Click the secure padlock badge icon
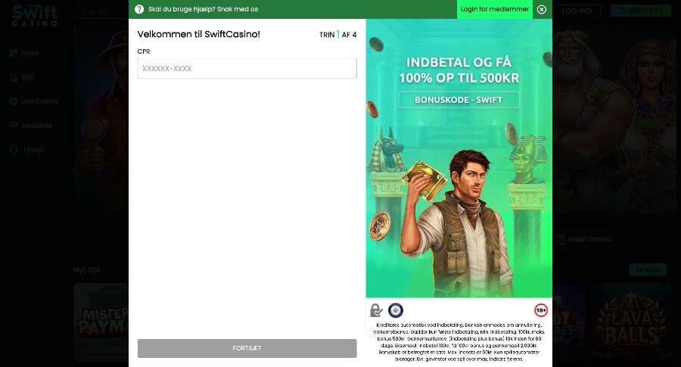 point(376,310)
